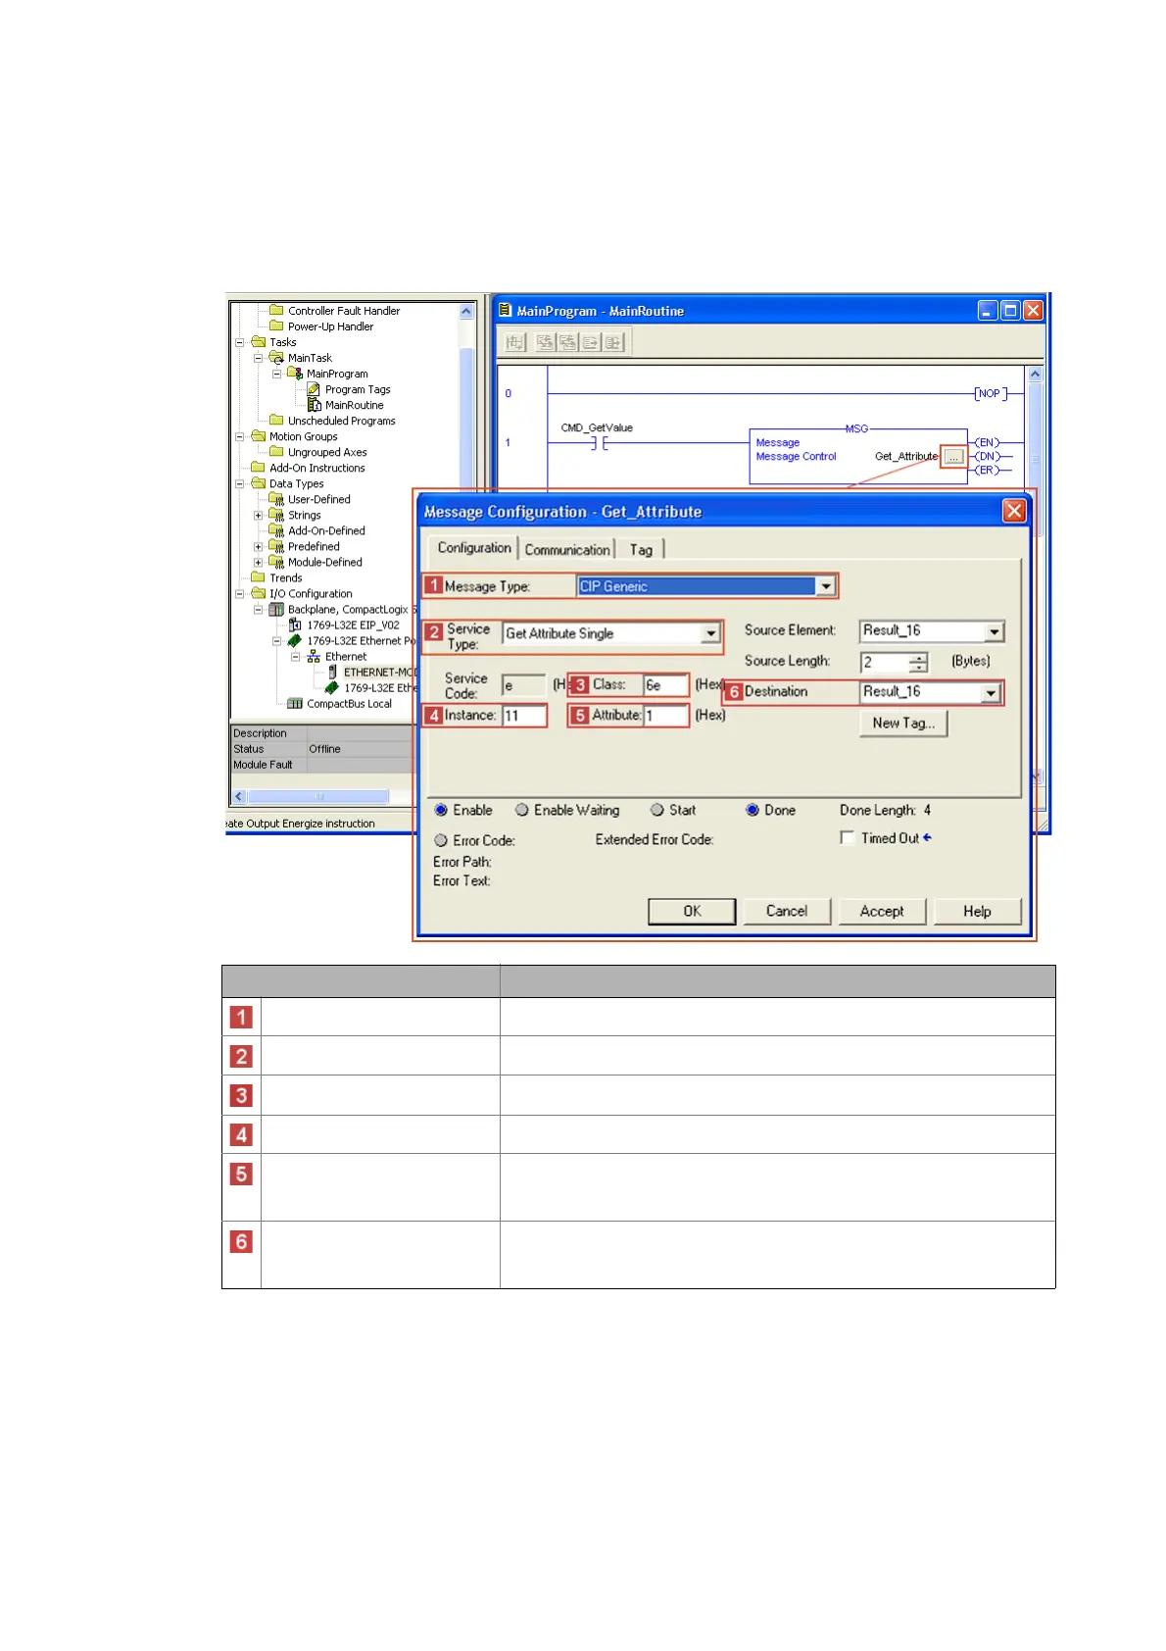
Task: Click the Instance input field
Action: (523, 716)
